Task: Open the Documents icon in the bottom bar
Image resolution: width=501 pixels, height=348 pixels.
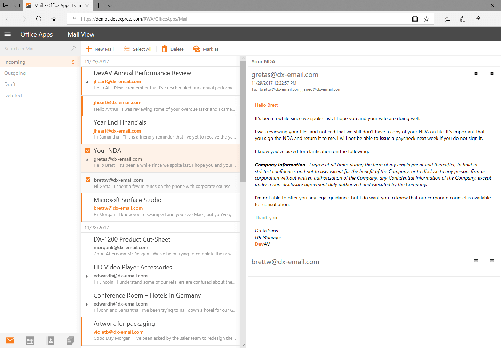Action: (70, 340)
